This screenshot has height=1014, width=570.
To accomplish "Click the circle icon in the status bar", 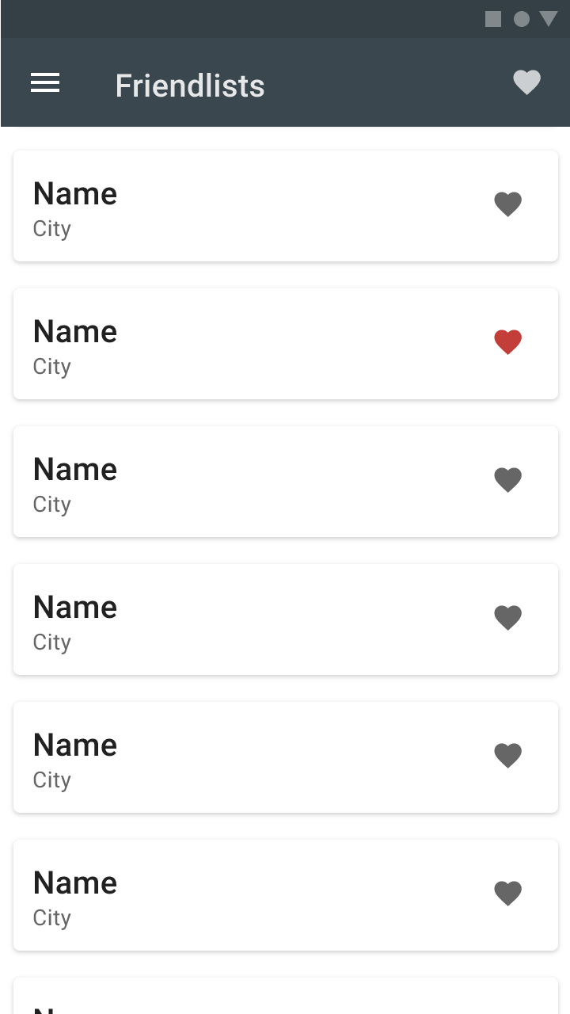I will (x=521, y=19).
